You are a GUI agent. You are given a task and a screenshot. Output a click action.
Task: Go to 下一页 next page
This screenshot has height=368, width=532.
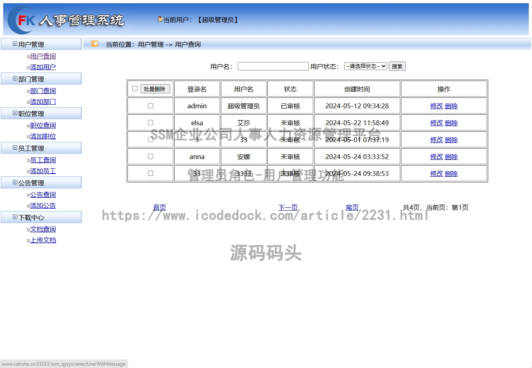(288, 207)
